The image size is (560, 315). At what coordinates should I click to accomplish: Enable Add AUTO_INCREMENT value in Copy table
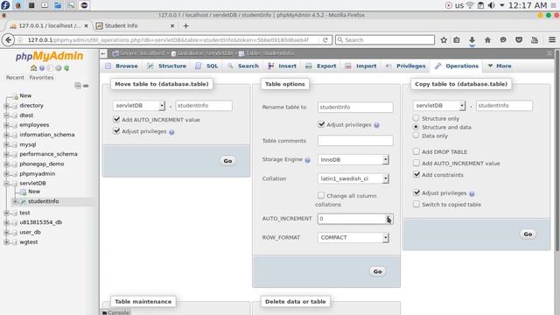[416, 163]
